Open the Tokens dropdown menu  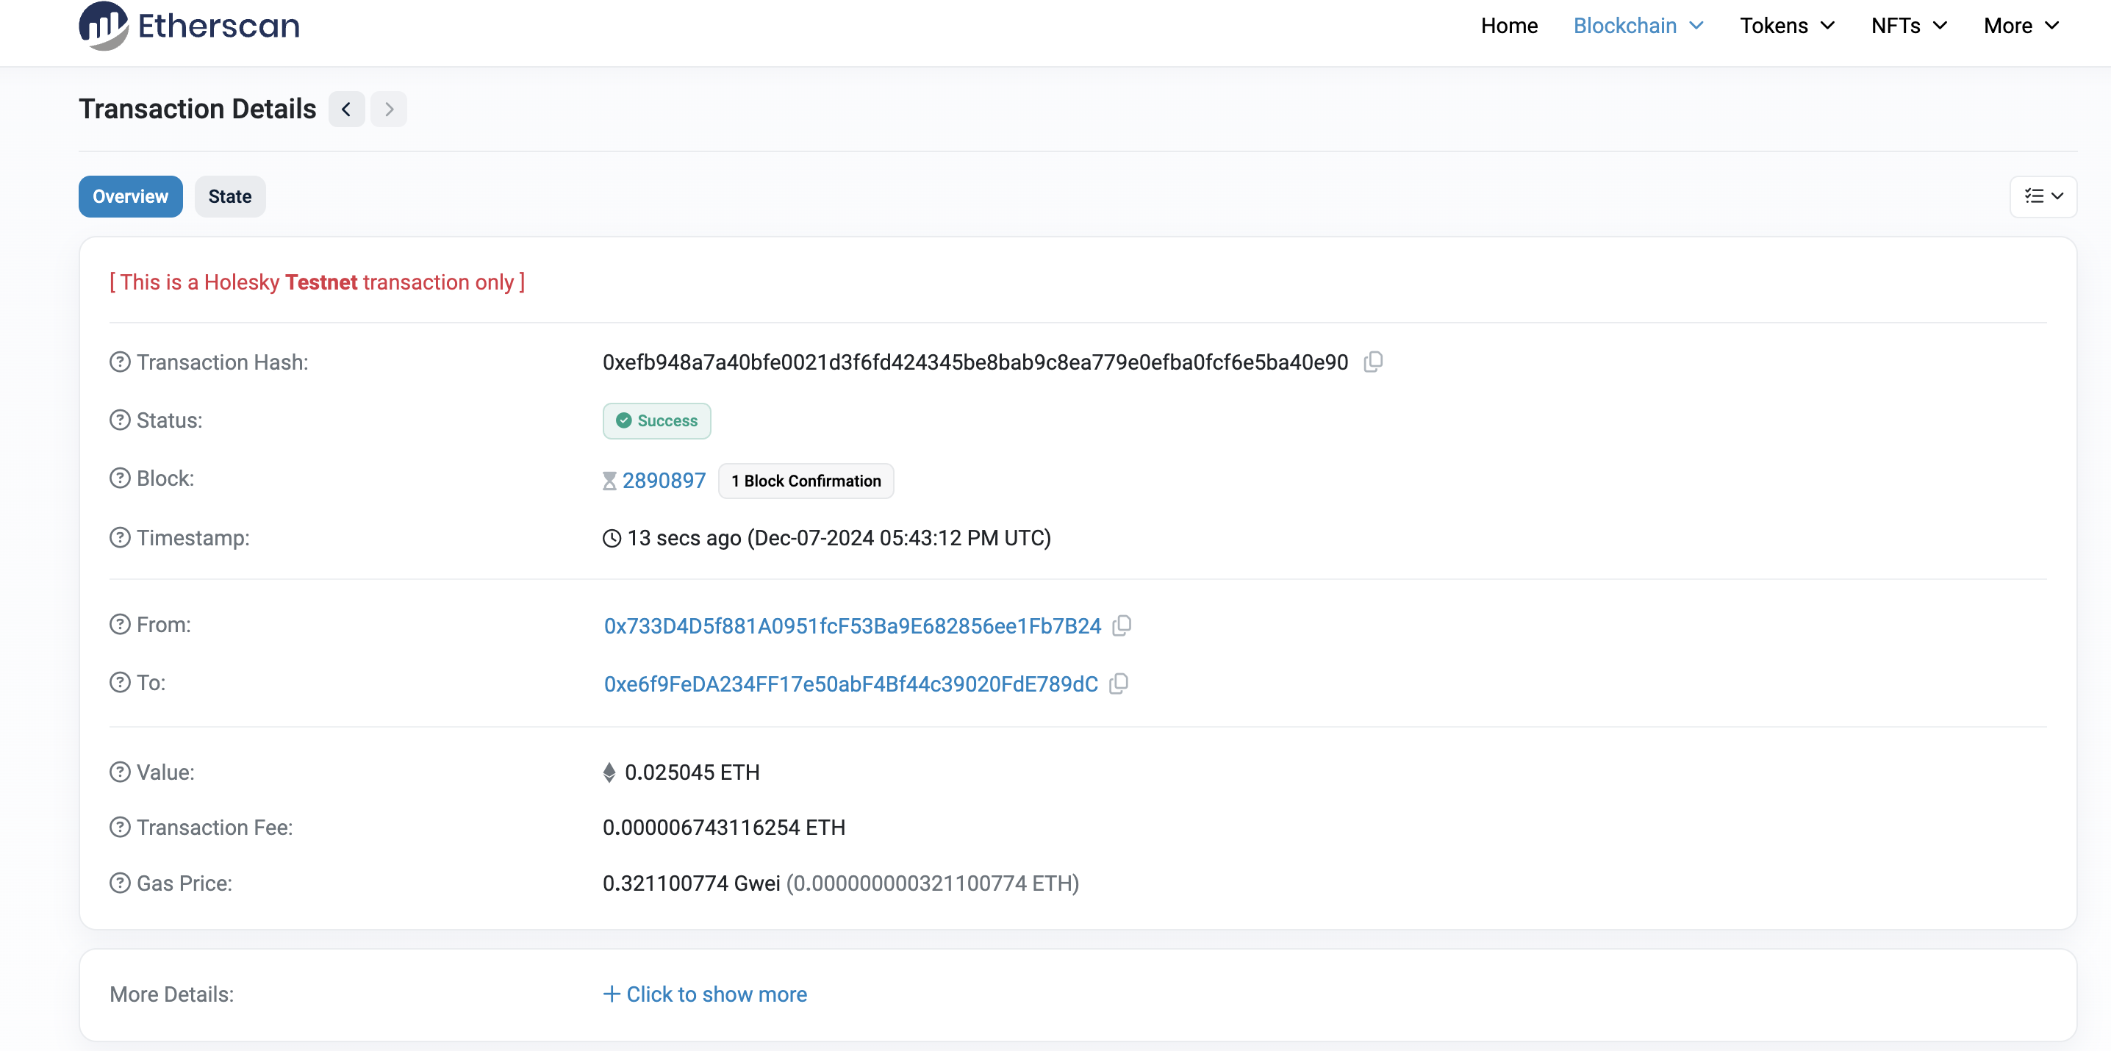(1788, 26)
